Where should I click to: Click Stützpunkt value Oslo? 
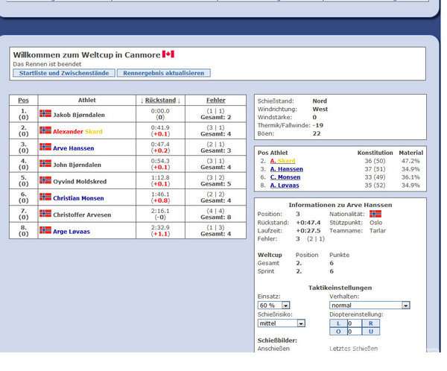(375, 223)
